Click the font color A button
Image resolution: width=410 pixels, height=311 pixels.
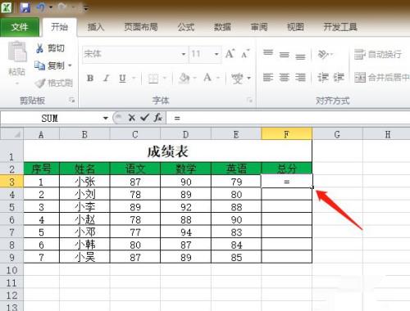point(207,78)
